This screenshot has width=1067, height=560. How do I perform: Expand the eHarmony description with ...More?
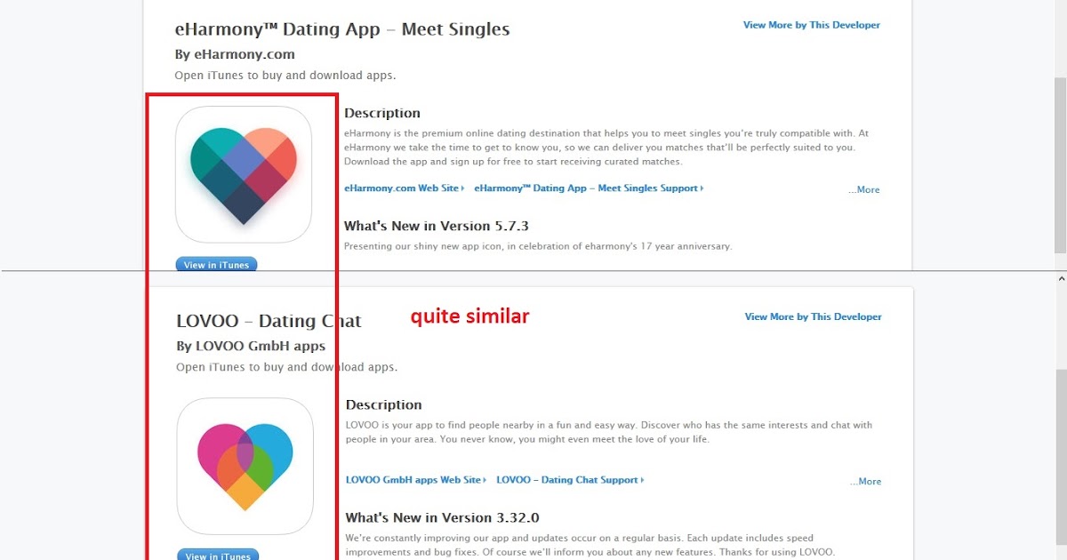coord(863,190)
